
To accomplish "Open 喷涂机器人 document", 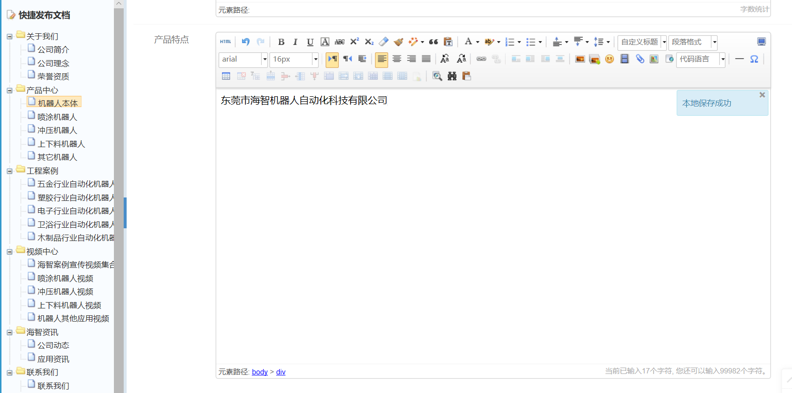I will point(57,117).
